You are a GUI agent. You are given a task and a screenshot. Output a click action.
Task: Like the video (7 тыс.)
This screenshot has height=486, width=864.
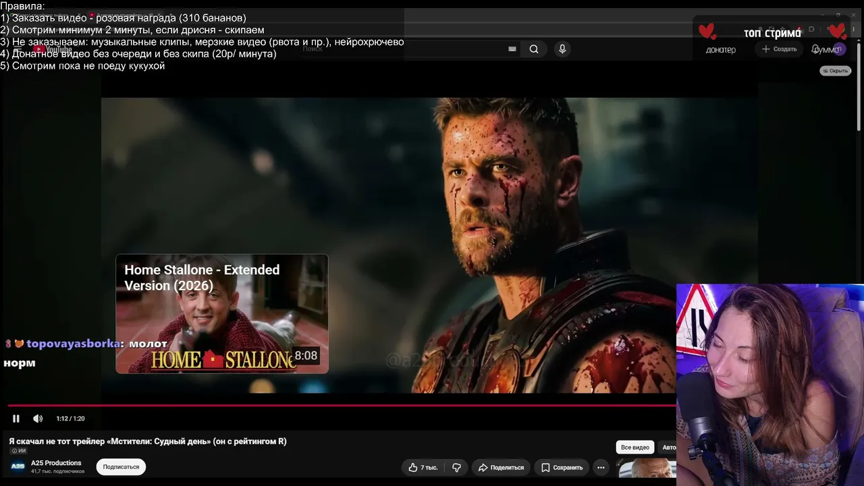tap(423, 467)
